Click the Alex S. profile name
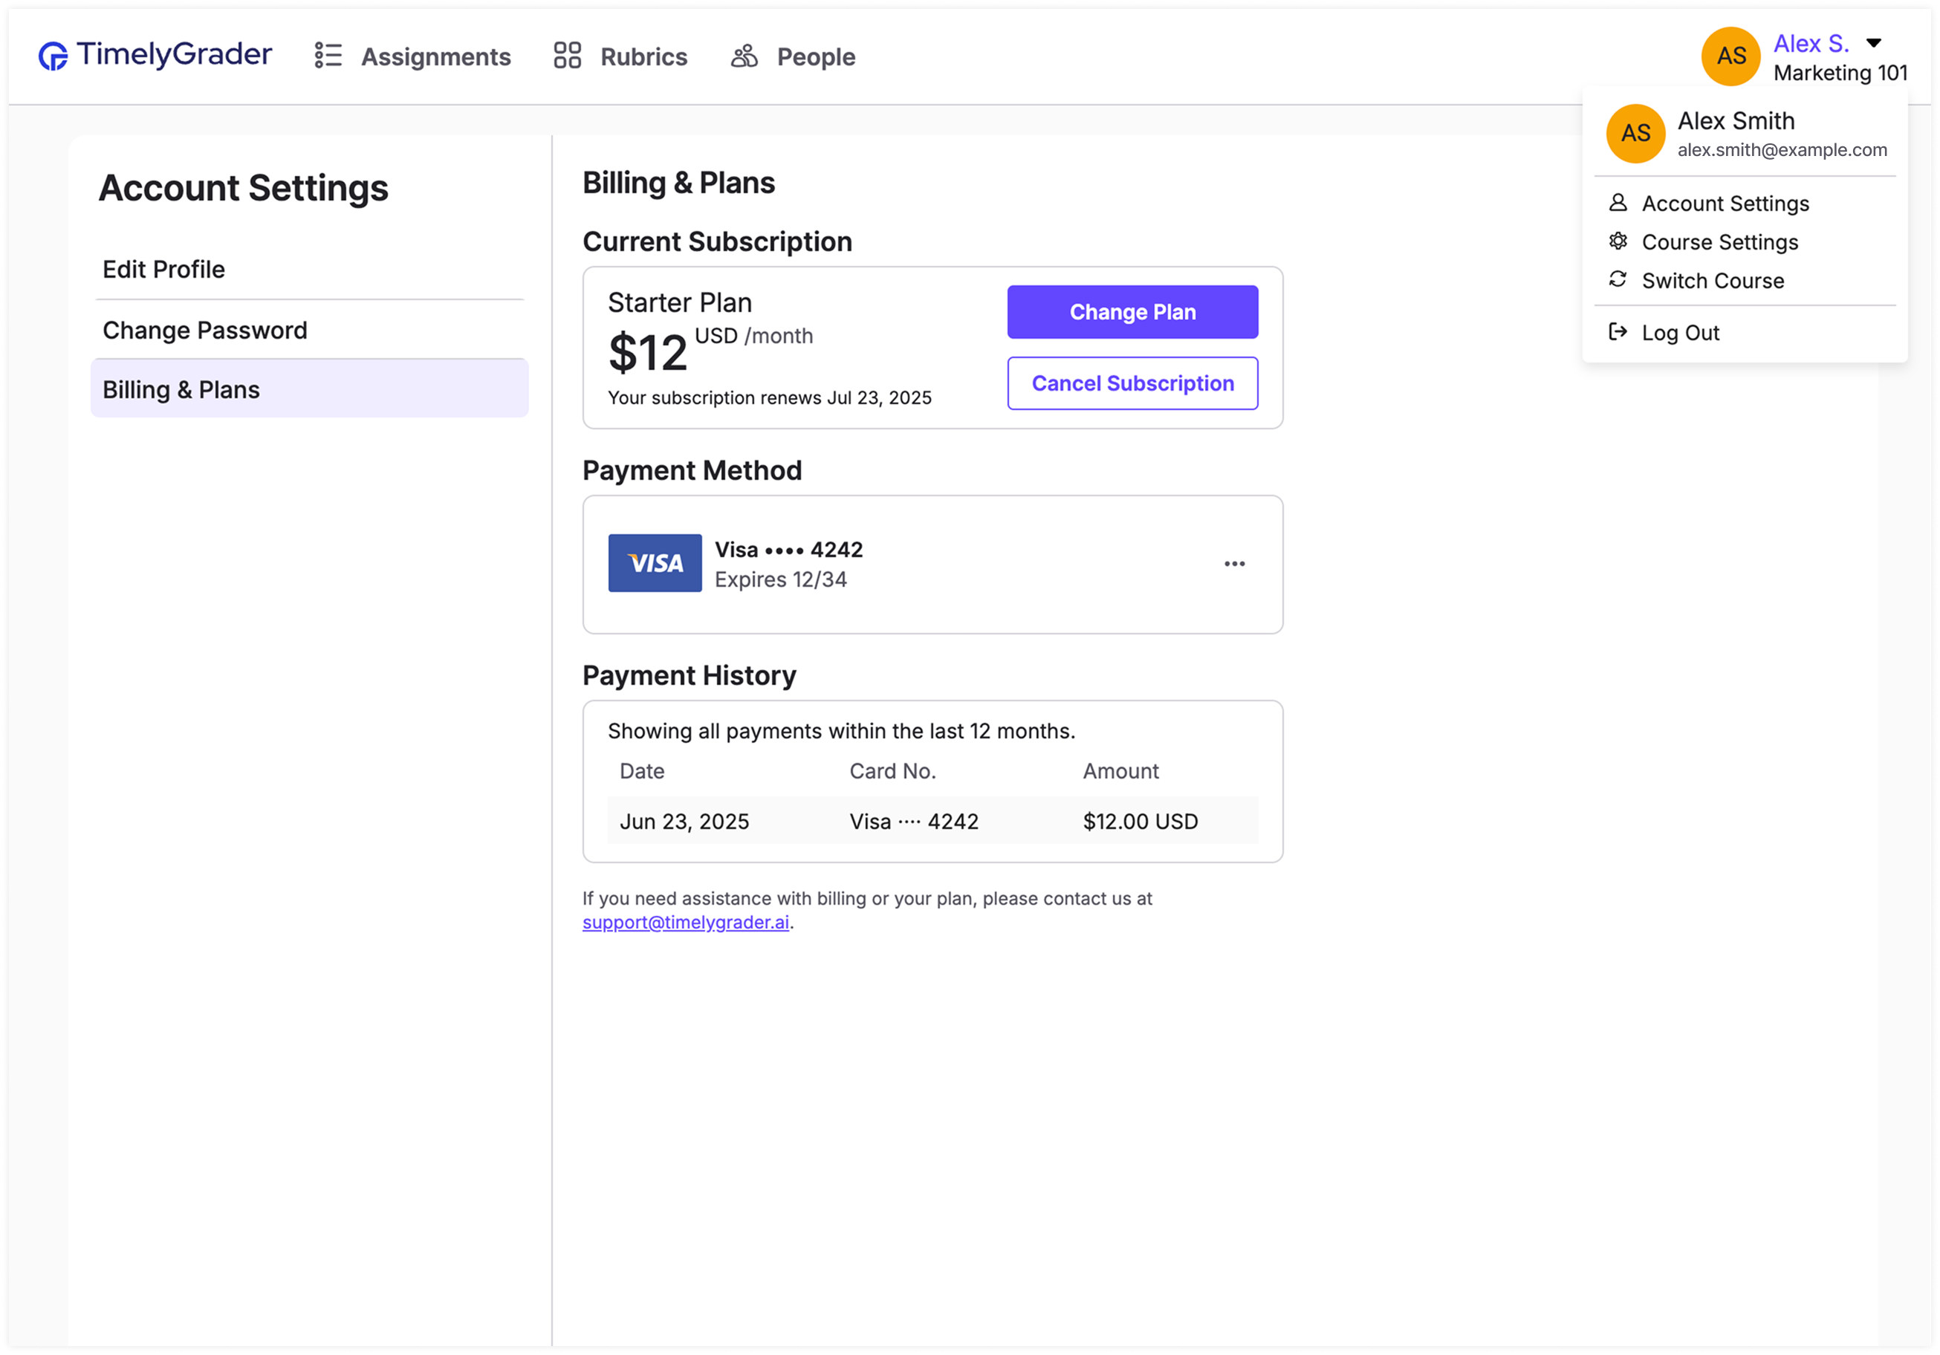The image size is (1940, 1355). click(1811, 44)
